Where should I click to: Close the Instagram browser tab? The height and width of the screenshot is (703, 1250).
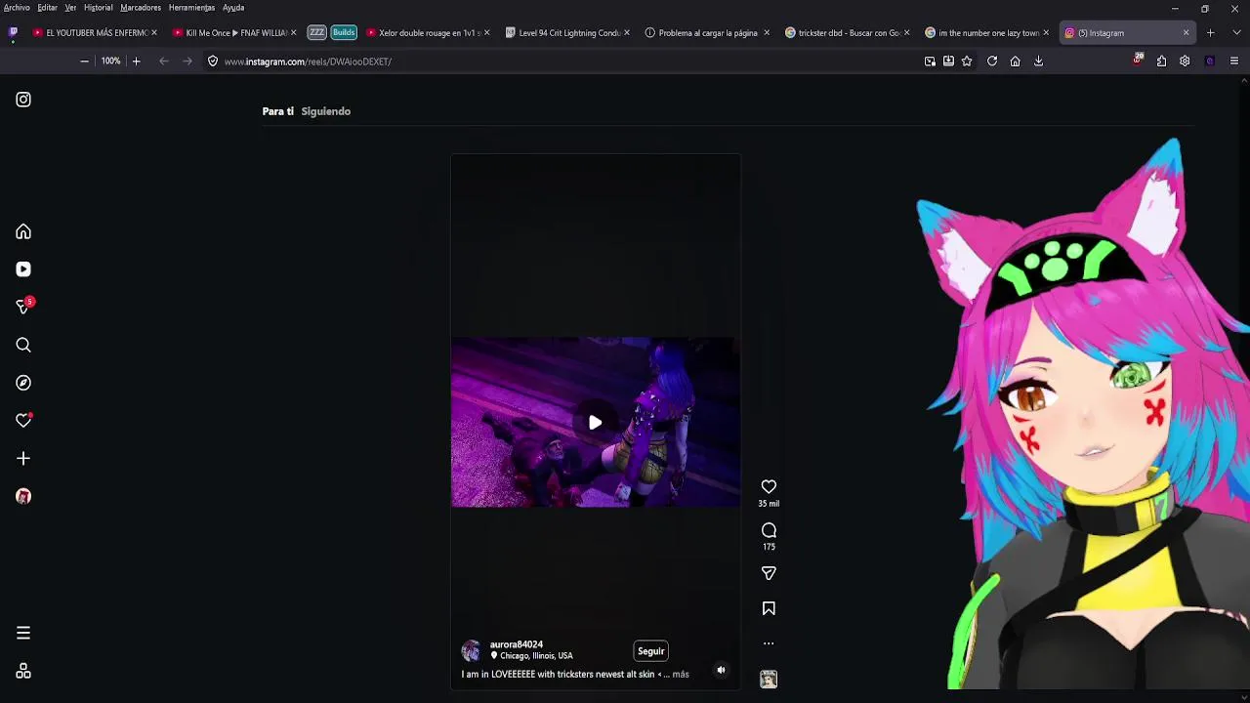[x=1186, y=33]
